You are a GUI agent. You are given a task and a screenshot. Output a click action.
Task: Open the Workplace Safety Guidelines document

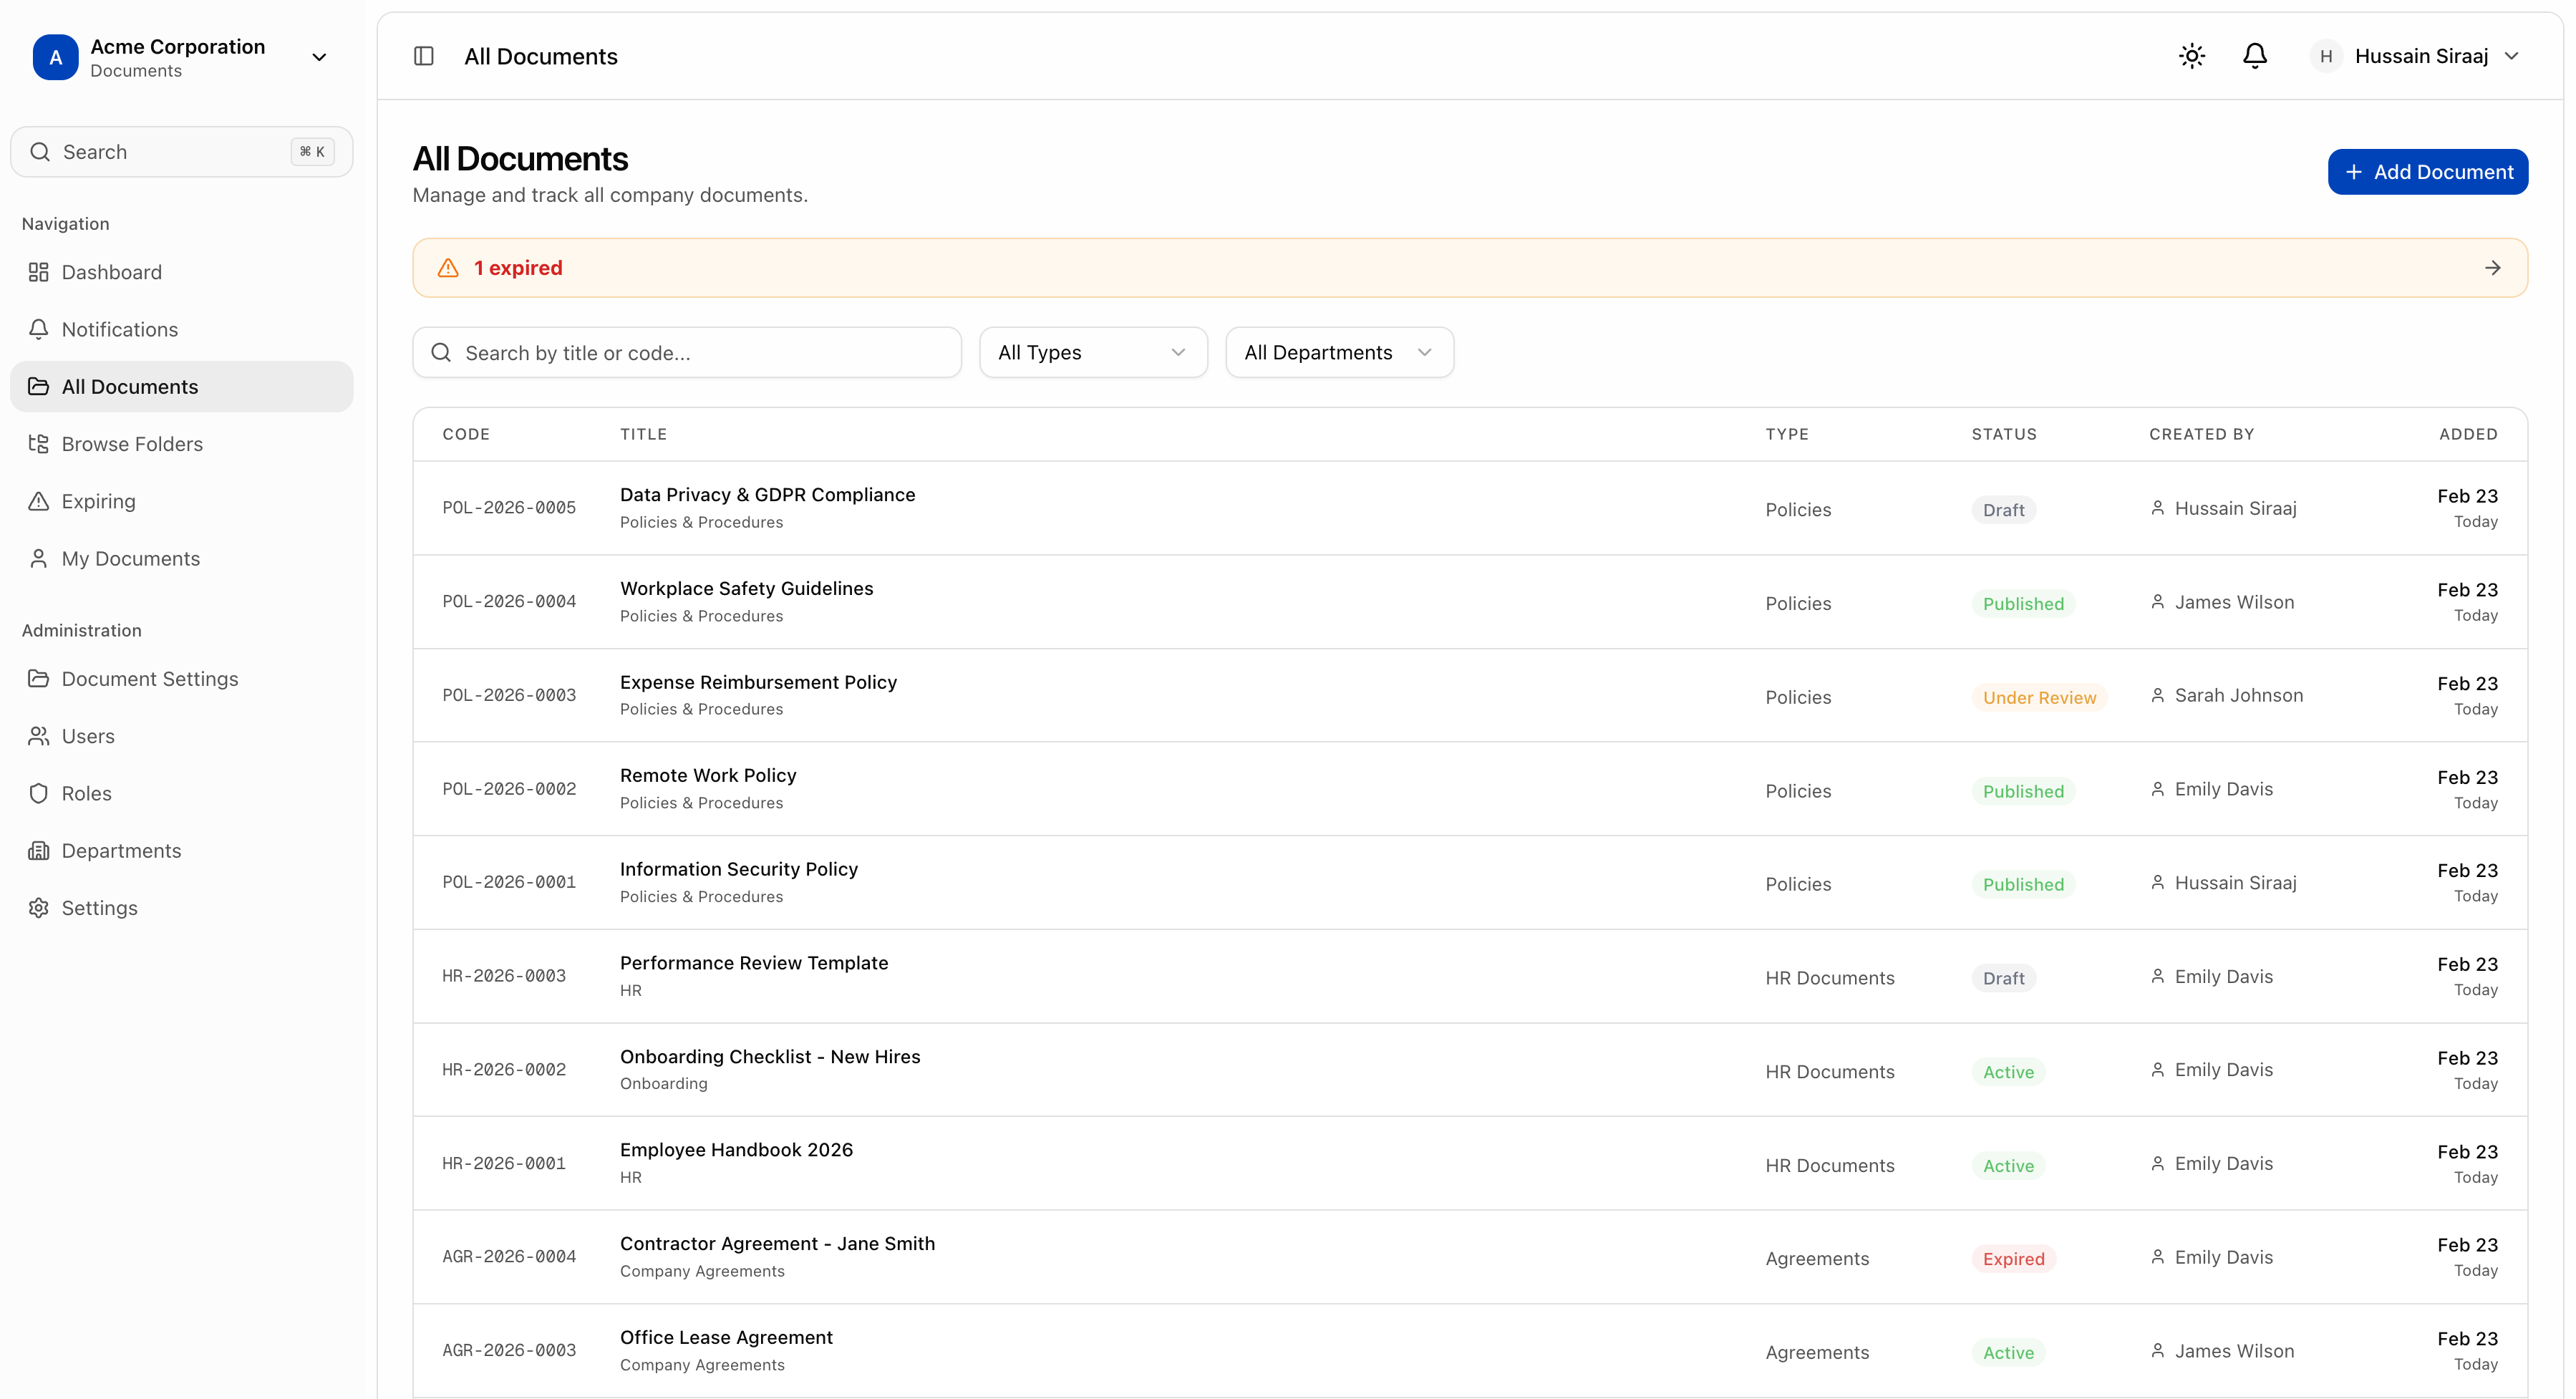click(x=746, y=589)
